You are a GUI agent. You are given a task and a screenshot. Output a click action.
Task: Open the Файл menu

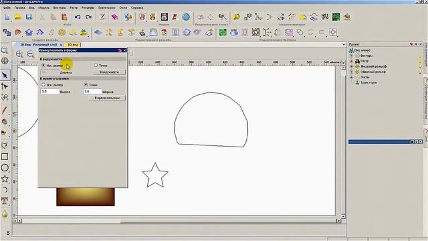pos(7,7)
